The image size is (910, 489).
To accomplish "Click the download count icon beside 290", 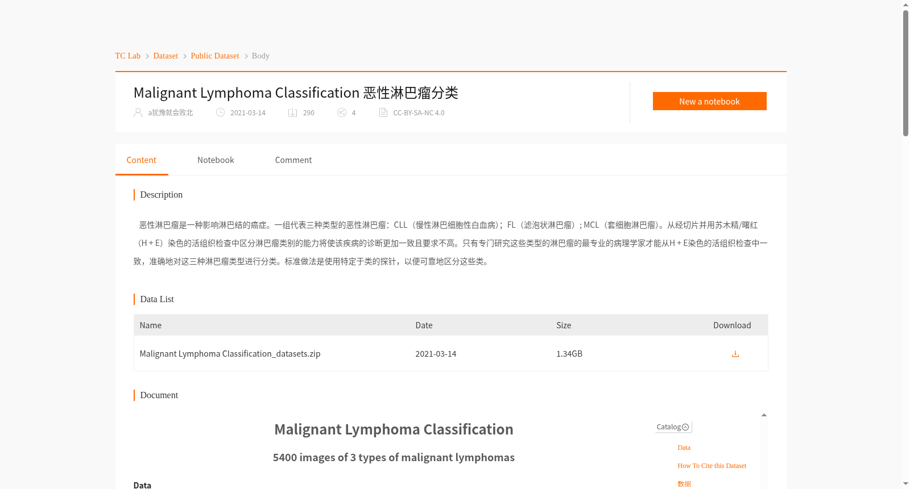I will point(292,112).
